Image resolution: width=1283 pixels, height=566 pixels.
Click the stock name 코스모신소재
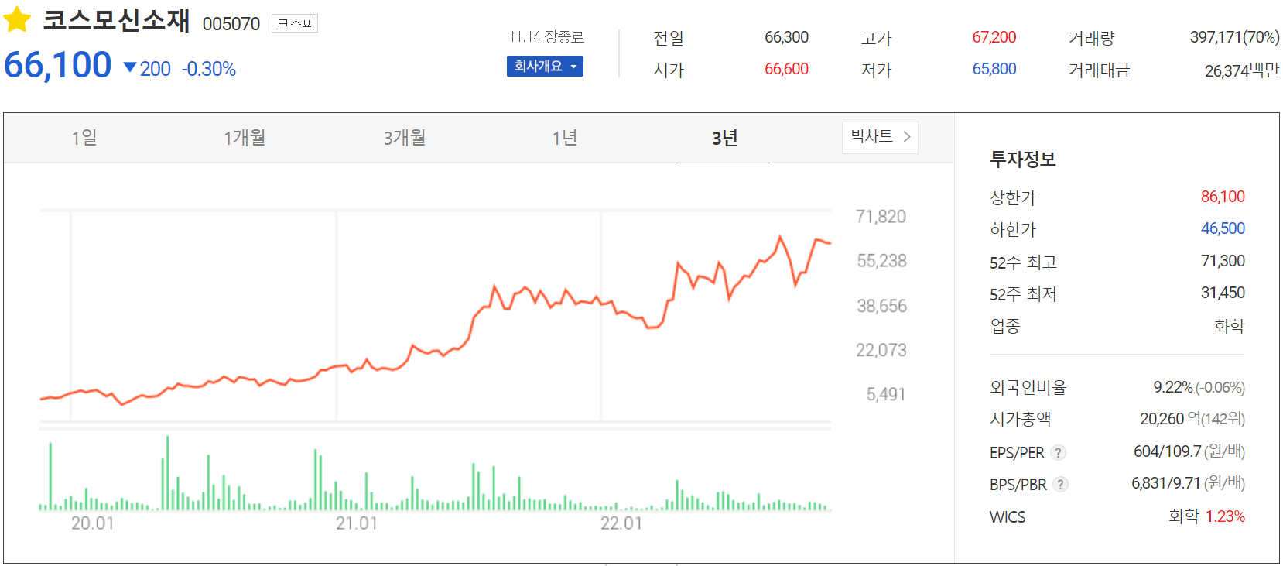[116, 21]
